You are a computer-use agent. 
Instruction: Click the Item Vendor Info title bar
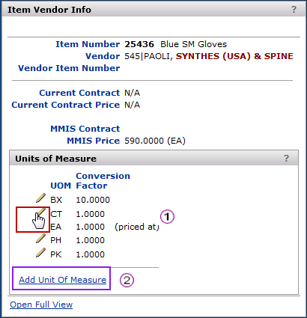coord(153,10)
